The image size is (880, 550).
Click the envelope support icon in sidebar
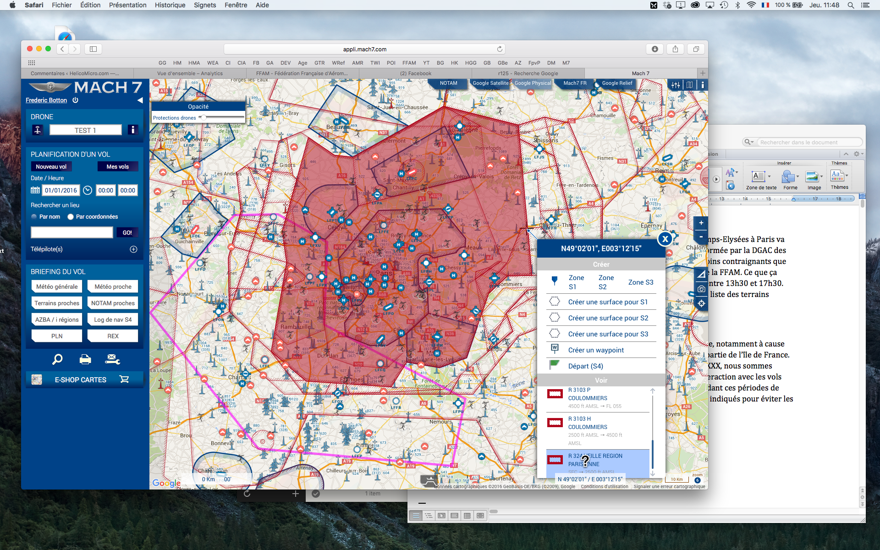tap(112, 359)
